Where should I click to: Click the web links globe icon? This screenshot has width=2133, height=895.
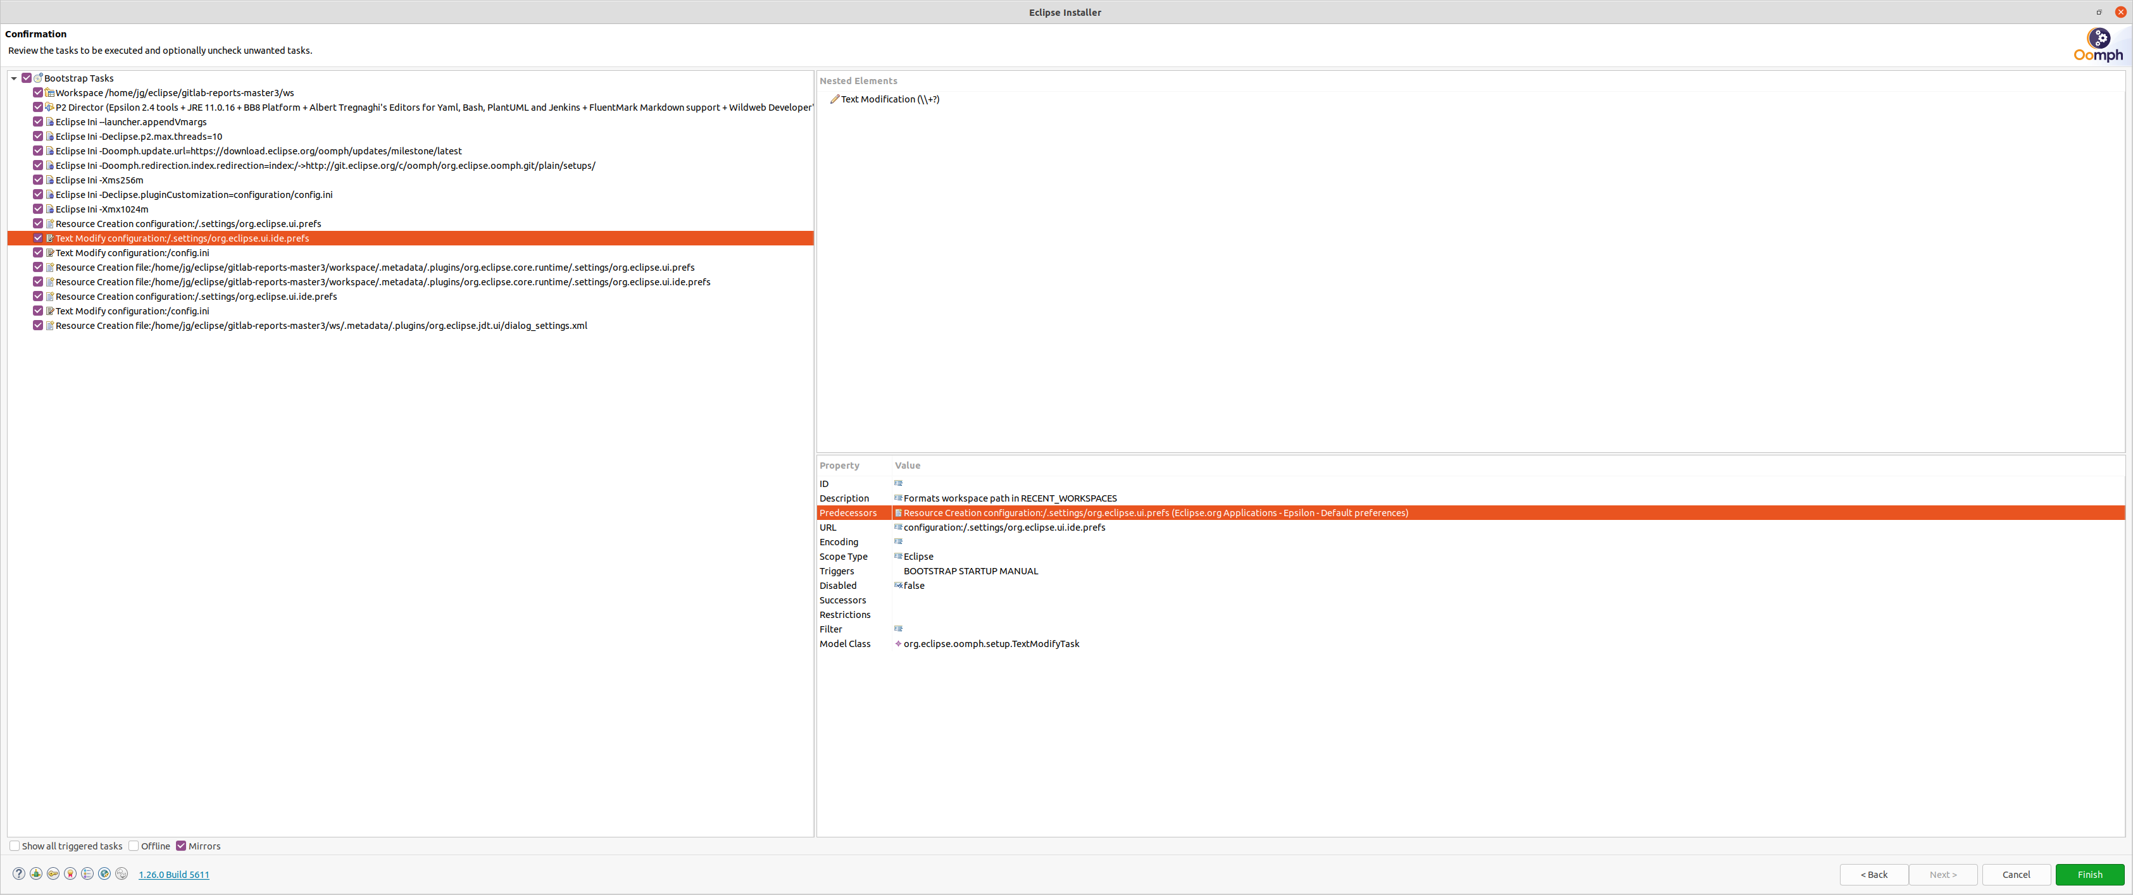click(104, 873)
